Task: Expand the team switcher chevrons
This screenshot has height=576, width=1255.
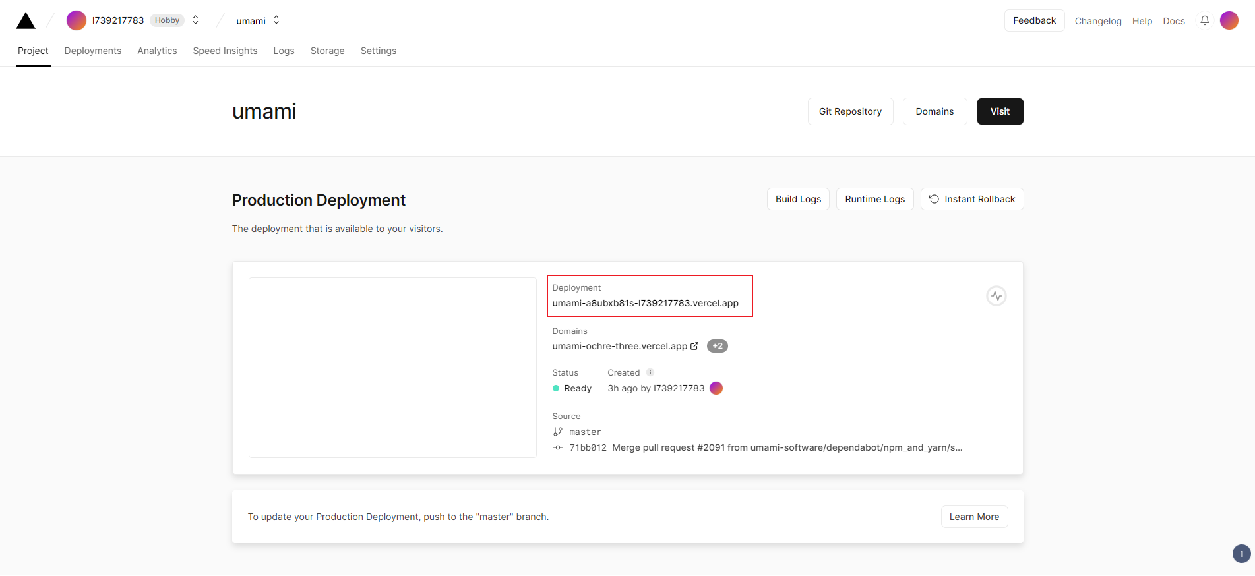Action: click(196, 20)
